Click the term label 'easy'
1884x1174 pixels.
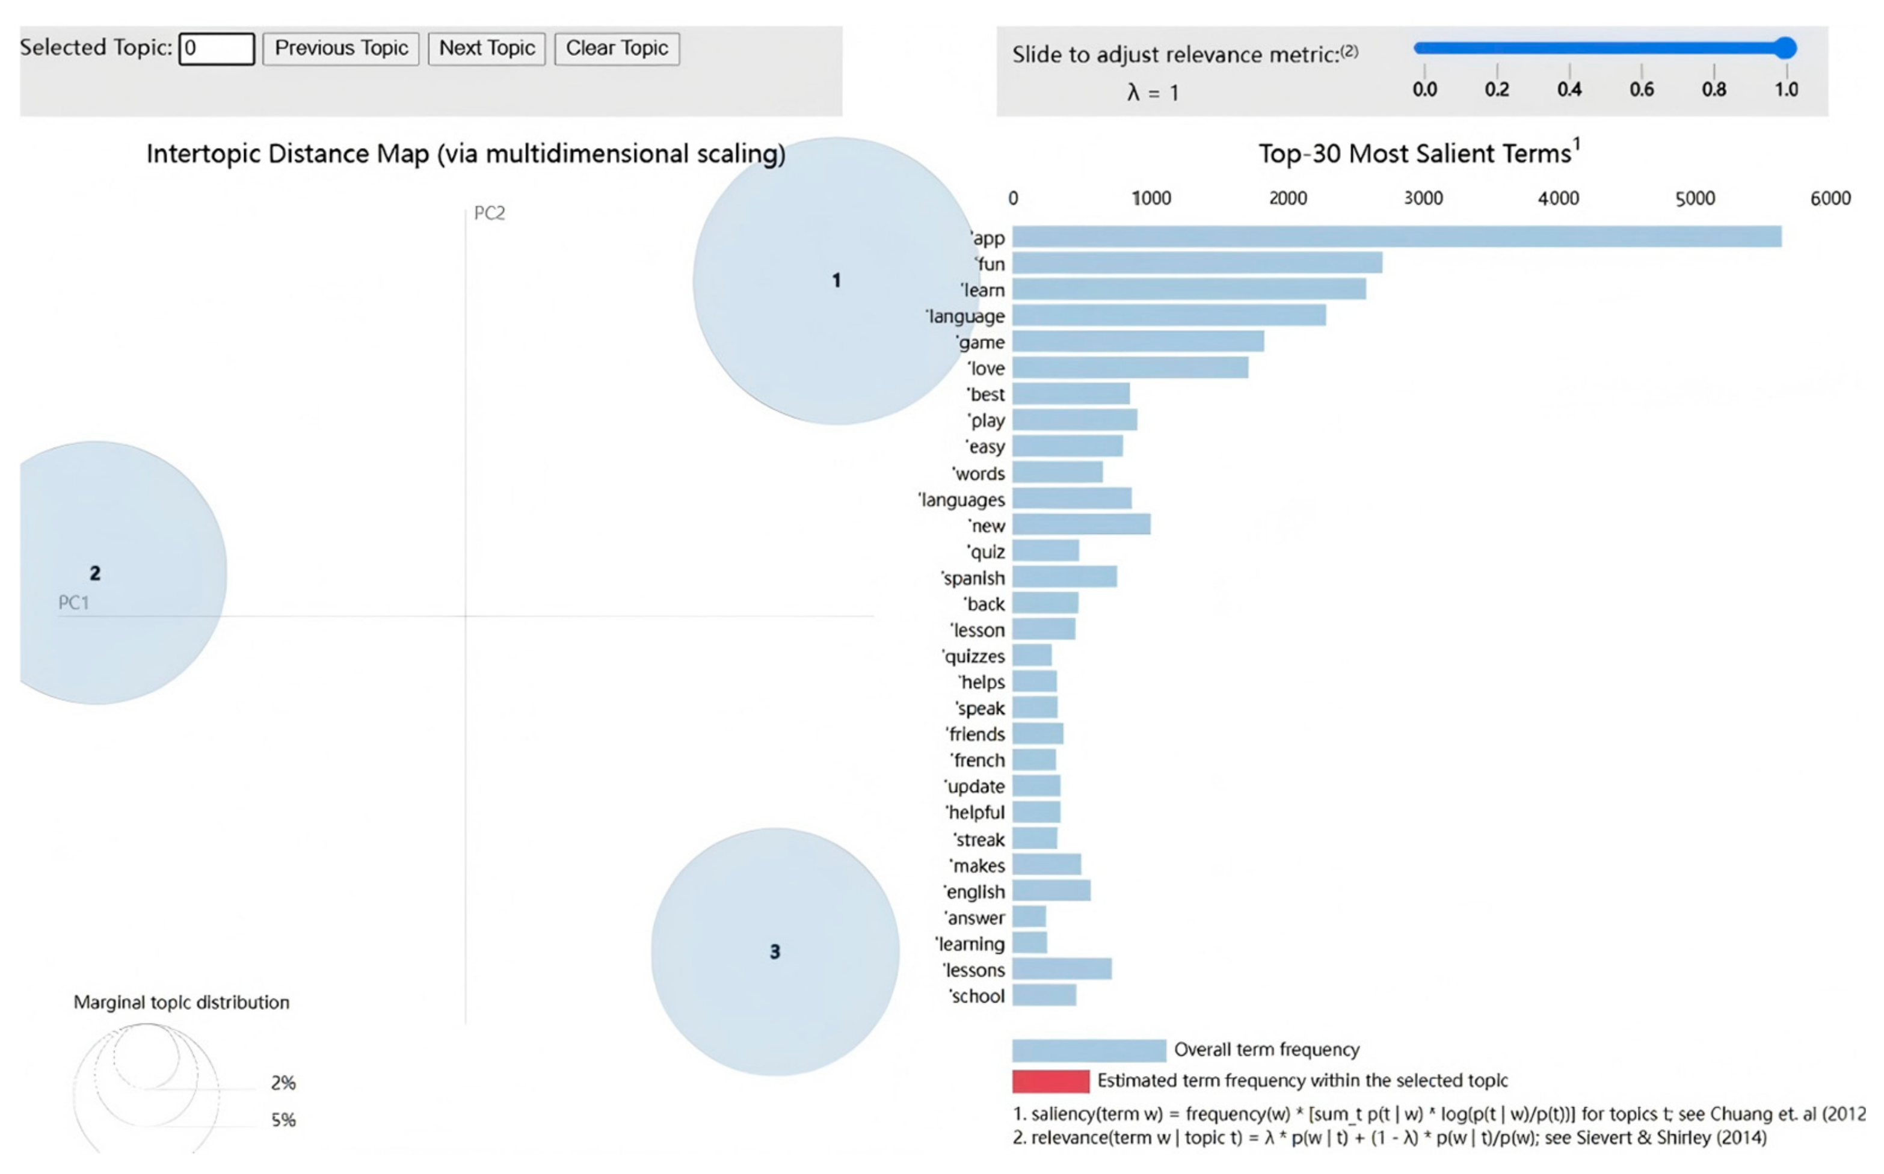pos(985,447)
